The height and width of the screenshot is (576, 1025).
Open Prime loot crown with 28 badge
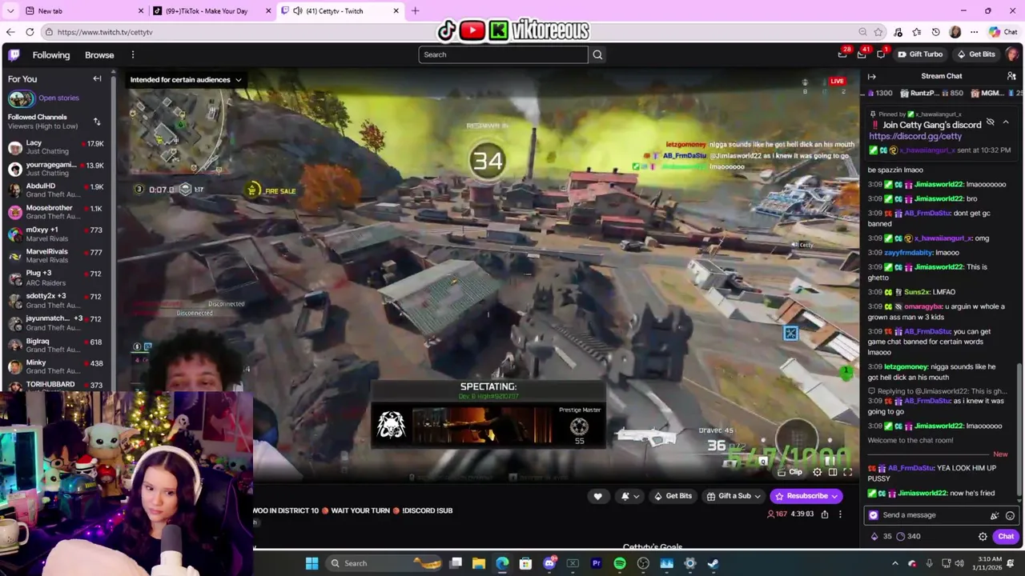(x=842, y=54)
